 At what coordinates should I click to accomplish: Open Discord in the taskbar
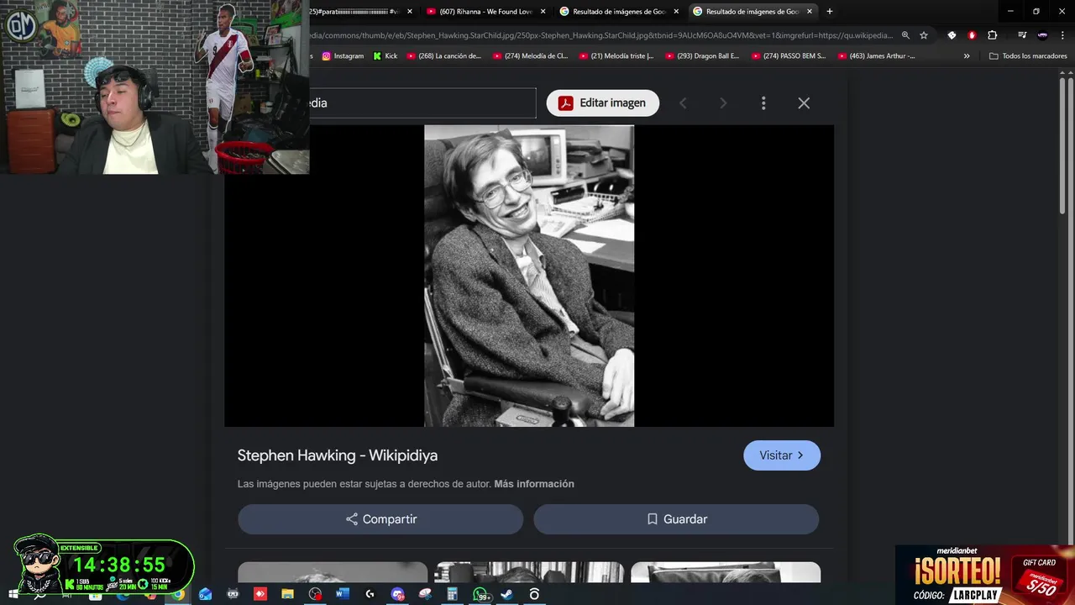397,594
